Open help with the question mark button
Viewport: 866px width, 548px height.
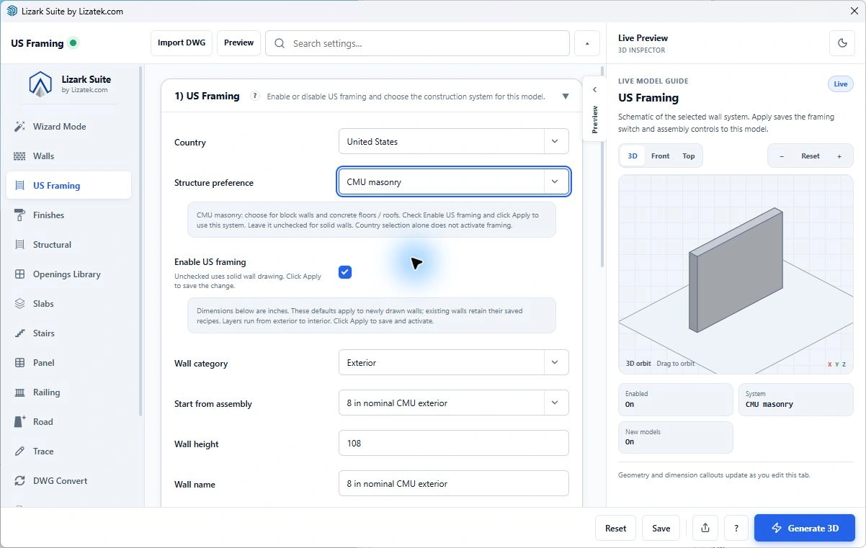point(736,528)
